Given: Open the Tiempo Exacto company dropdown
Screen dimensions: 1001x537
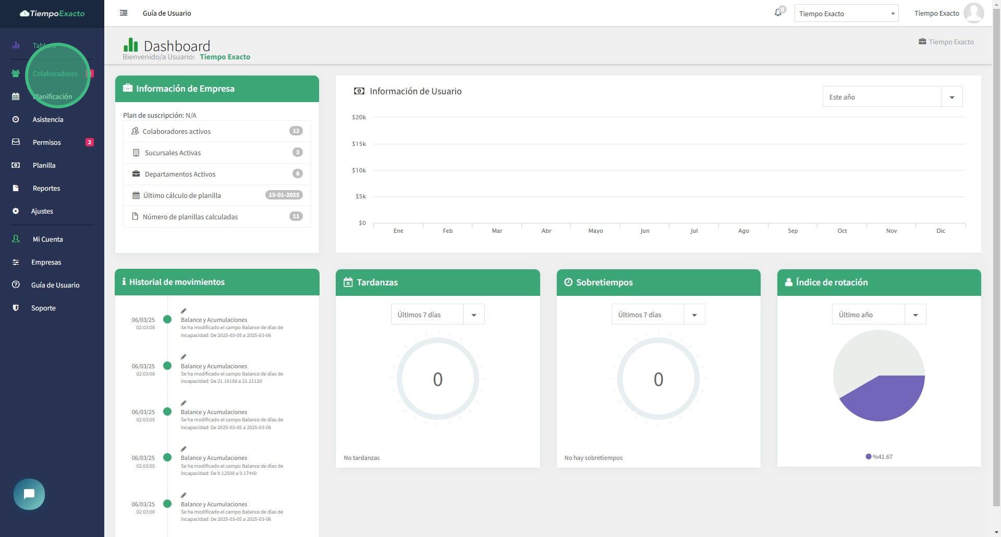Looking at the screenshot, I should tap(846, 14).
